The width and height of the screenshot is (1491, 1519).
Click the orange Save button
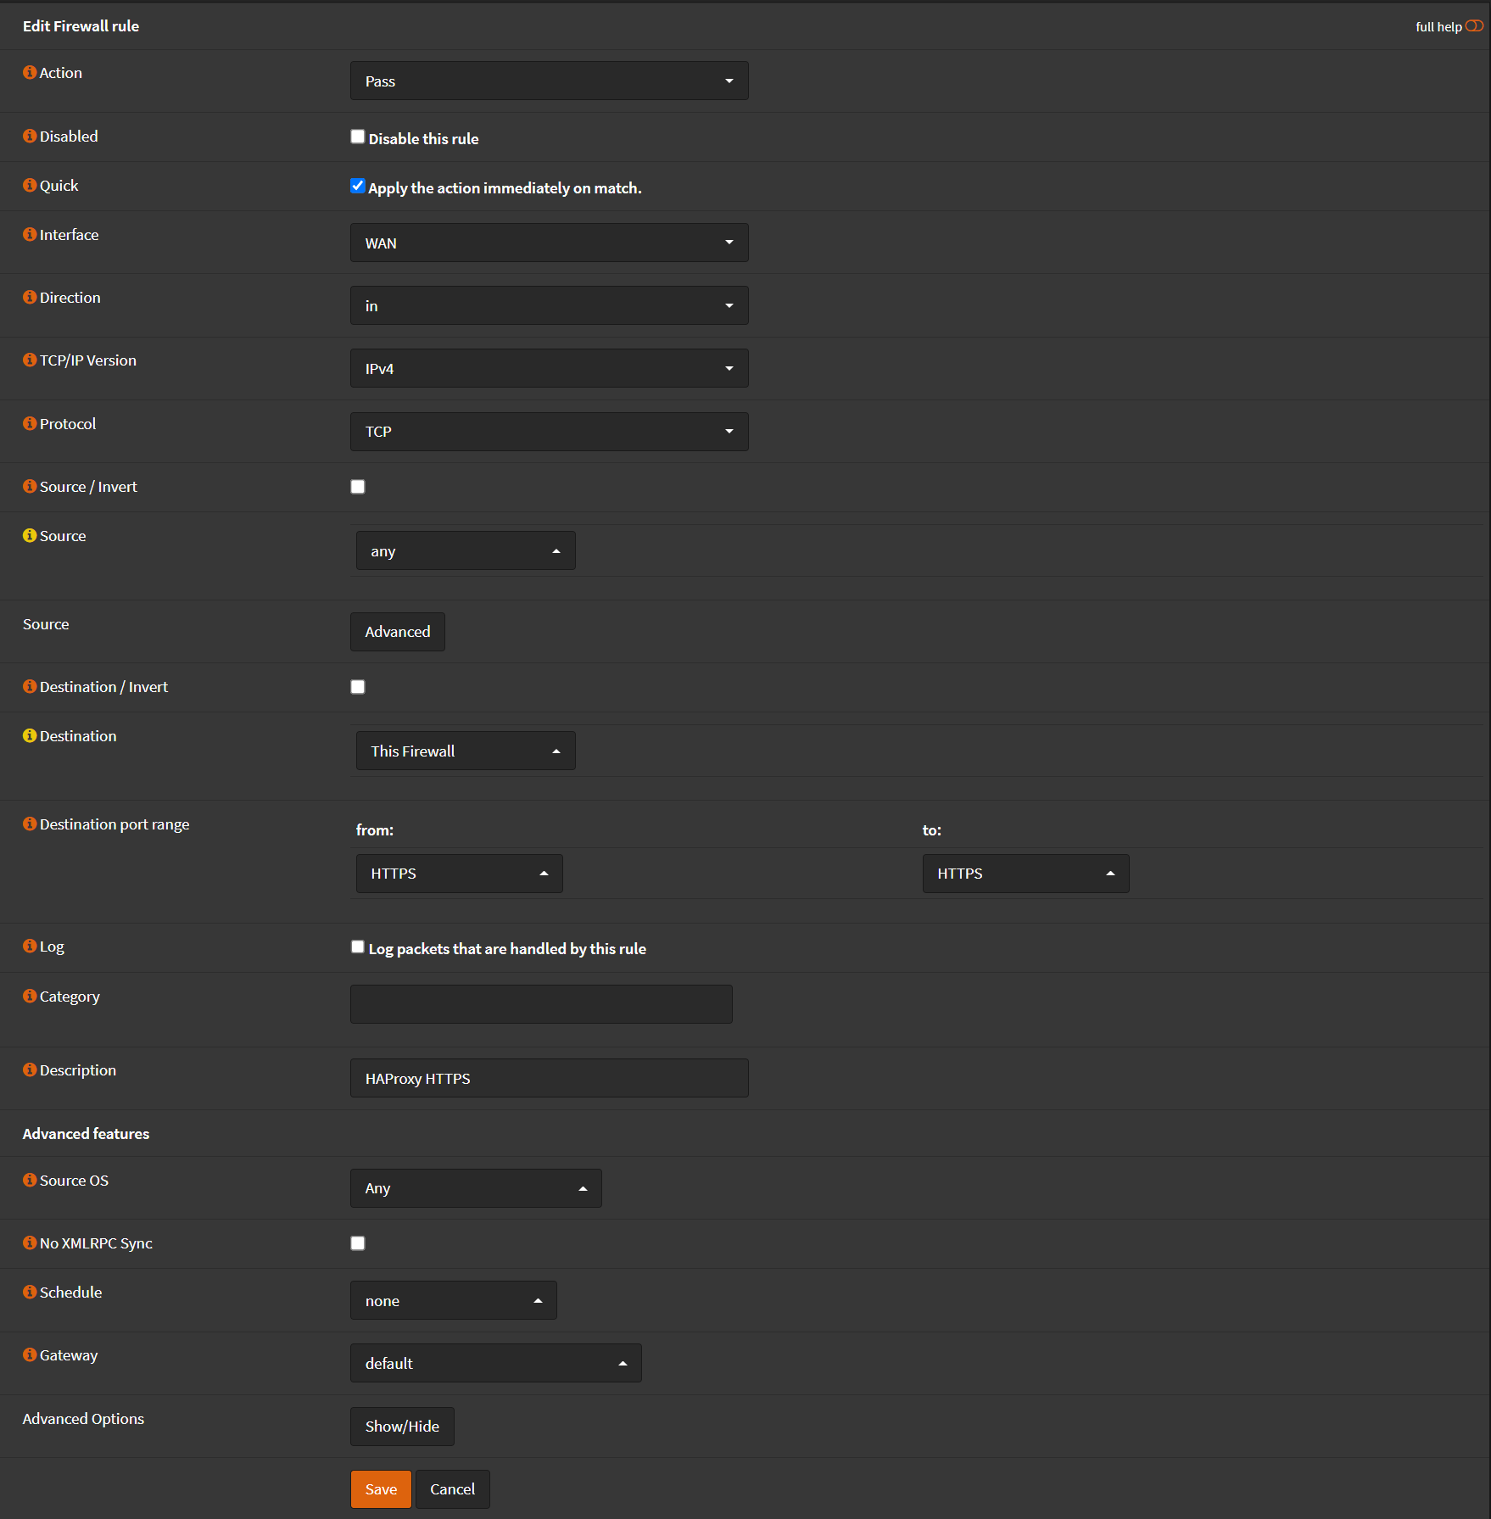click(381, 1489)
